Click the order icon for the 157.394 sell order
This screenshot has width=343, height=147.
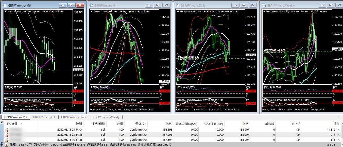pos(7,140)
